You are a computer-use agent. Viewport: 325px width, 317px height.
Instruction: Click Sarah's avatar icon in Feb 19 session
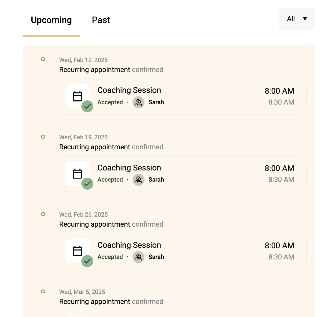[x=138, y=180]
